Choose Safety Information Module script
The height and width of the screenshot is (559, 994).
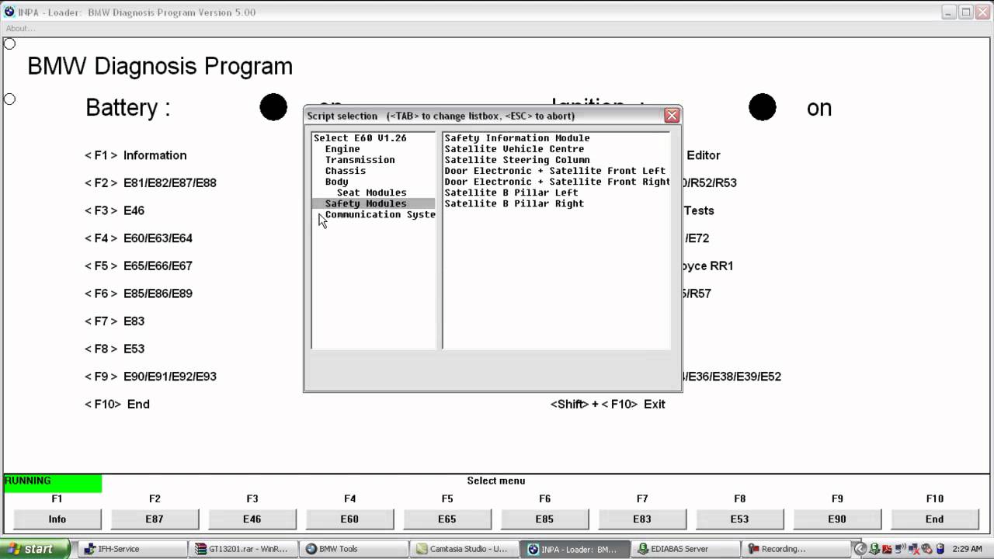(x=517, y=138)
